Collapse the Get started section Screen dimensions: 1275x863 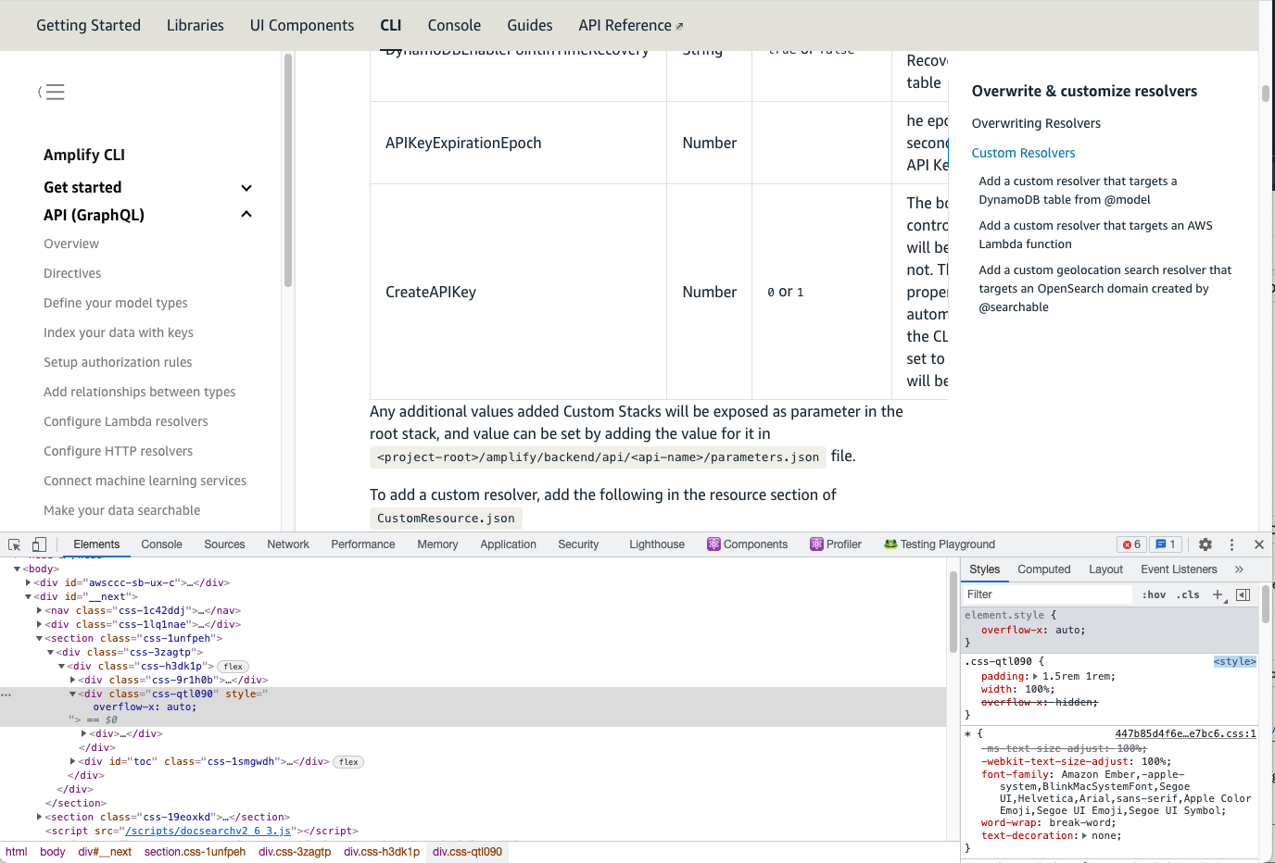click(246, 187)
